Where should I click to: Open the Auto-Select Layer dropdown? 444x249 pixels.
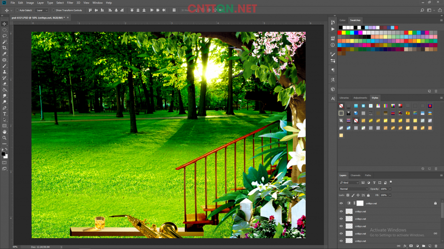(42, 10)
